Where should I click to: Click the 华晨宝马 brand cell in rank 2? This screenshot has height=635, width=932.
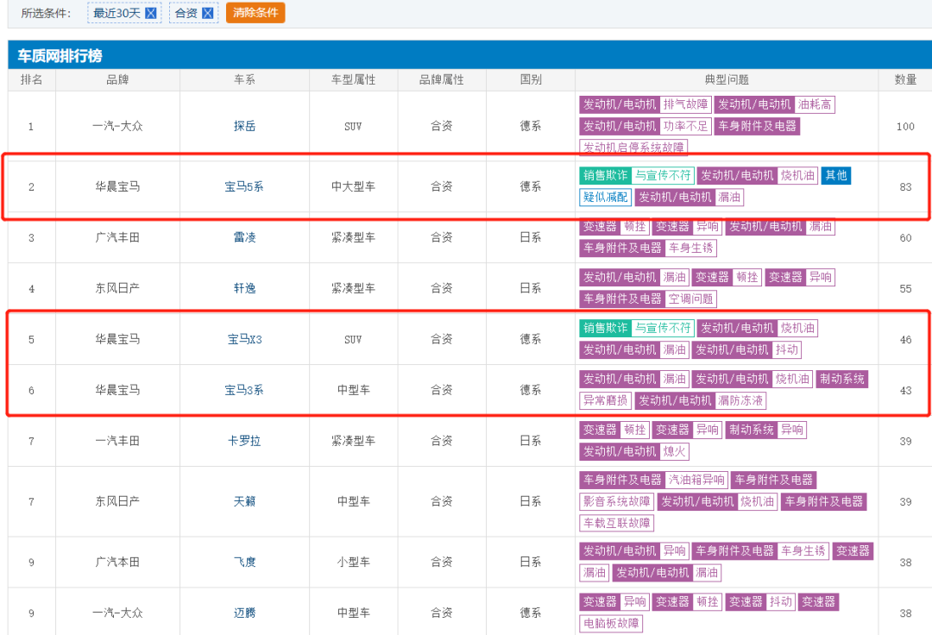(117, 186)
